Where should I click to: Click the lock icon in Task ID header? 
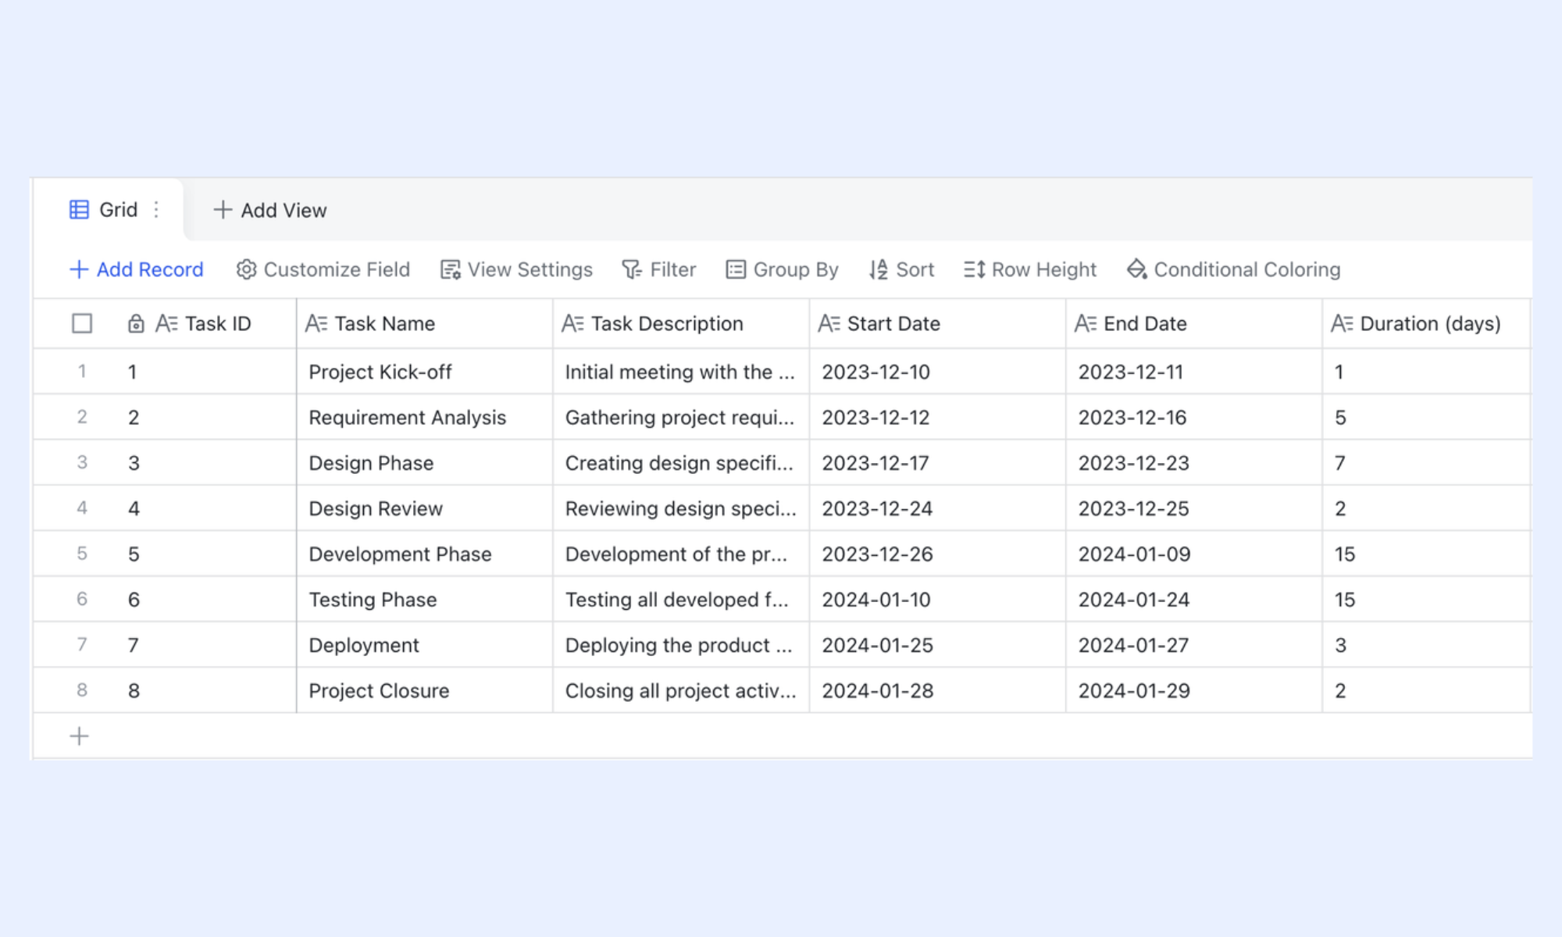136,323
